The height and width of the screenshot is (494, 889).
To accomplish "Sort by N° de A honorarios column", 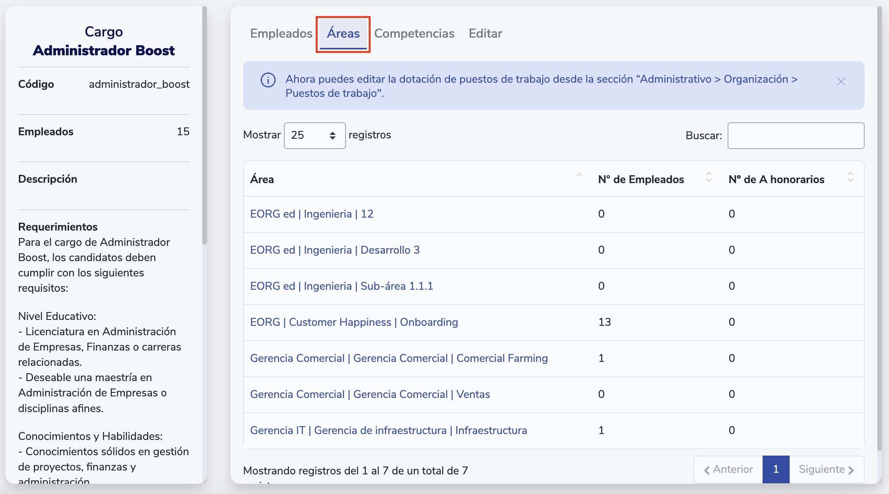I will point(850,177).
